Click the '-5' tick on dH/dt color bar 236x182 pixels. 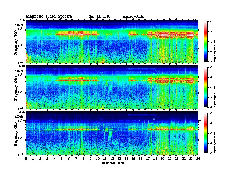[211, 22]
